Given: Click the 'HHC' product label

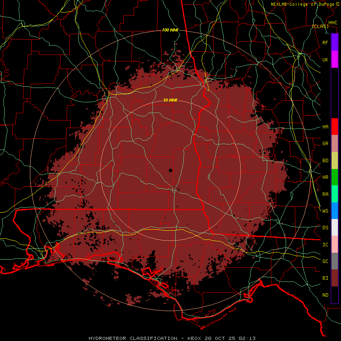Looking at the screenshot, I should pos(333,23).
